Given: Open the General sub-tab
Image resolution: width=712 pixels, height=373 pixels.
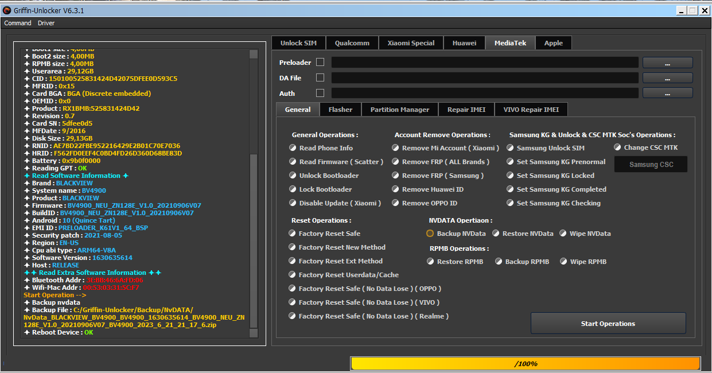Looking at the screenshot, I should [298, 110].
